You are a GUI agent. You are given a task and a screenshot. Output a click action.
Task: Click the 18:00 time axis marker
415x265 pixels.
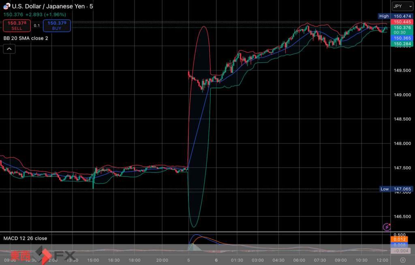(134, 260)
